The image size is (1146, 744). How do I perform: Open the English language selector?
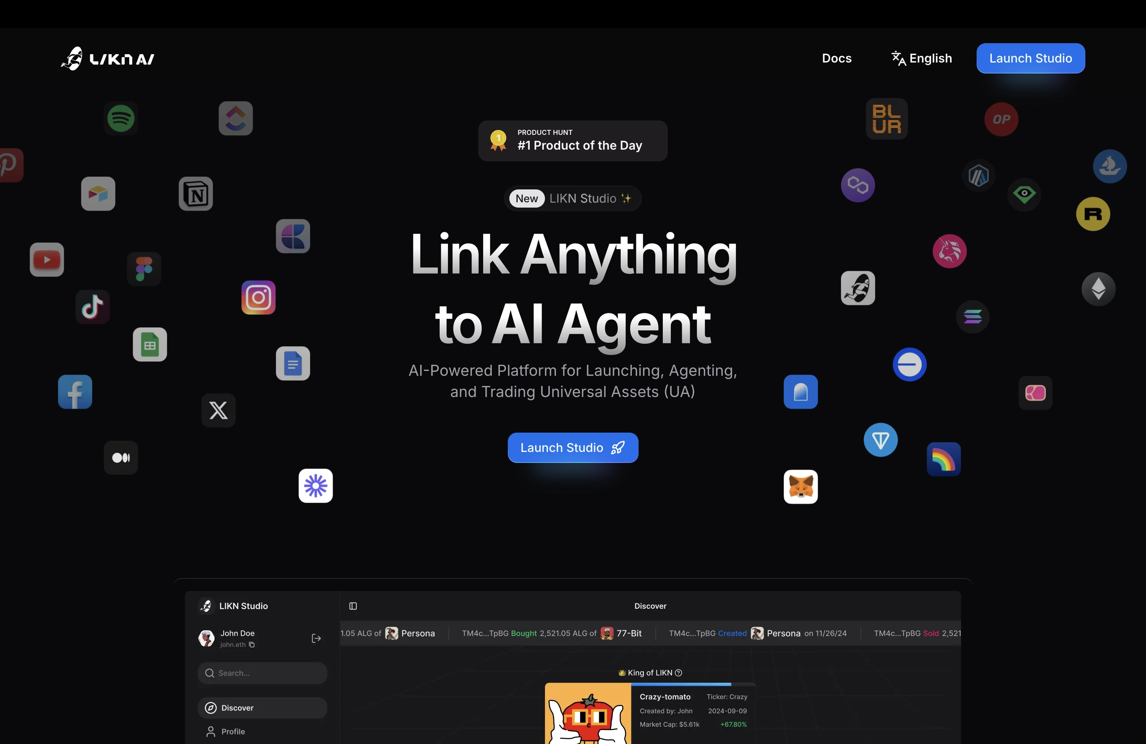tap(921, 58)
